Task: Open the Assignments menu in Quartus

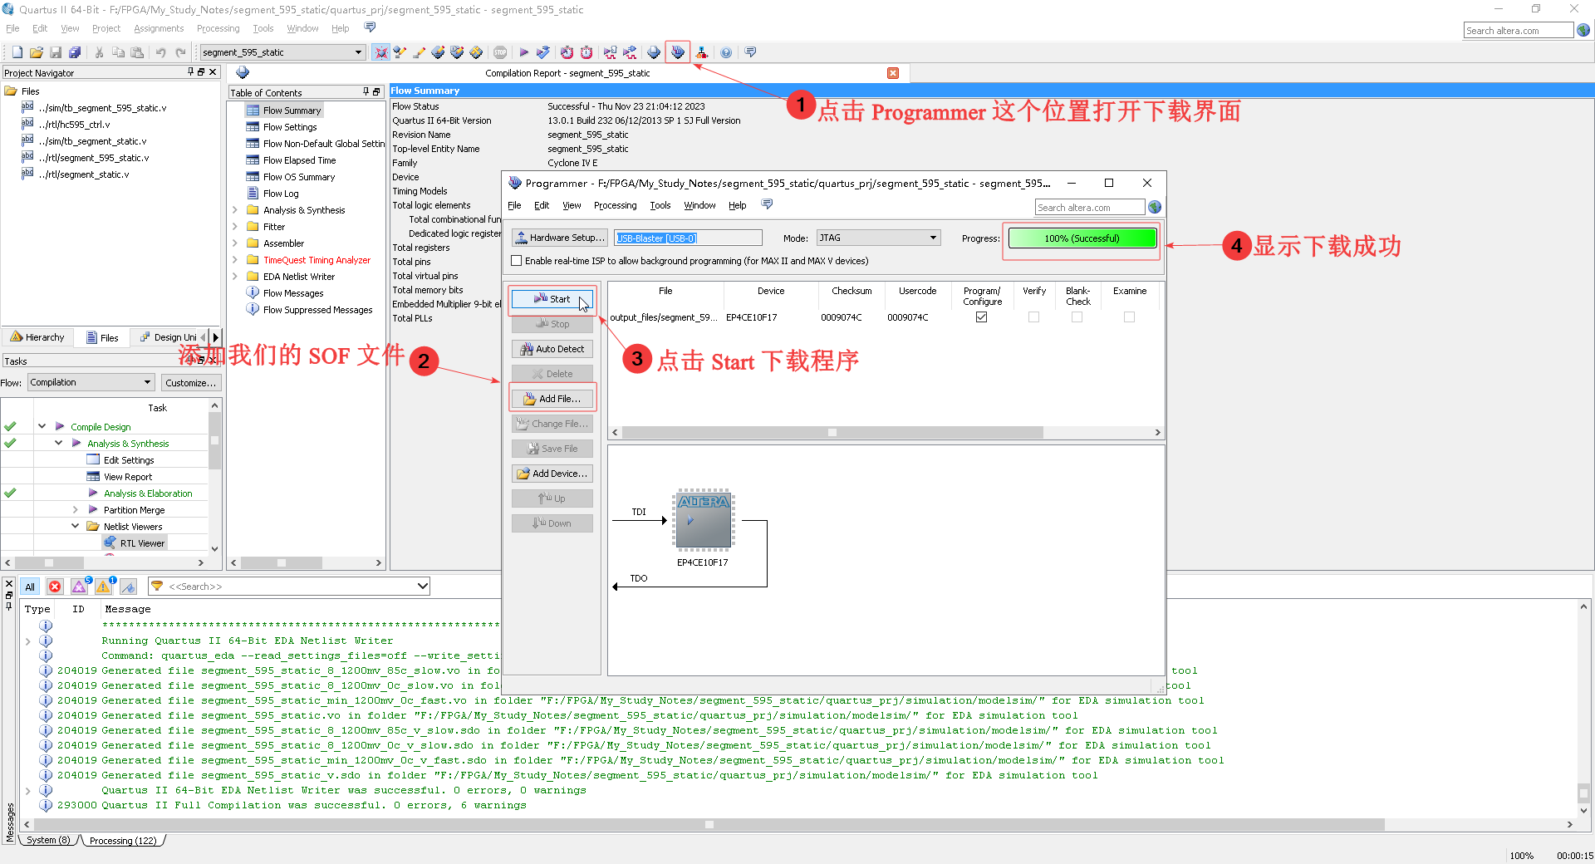Action: pyautogui.click(x=159, y=28)
